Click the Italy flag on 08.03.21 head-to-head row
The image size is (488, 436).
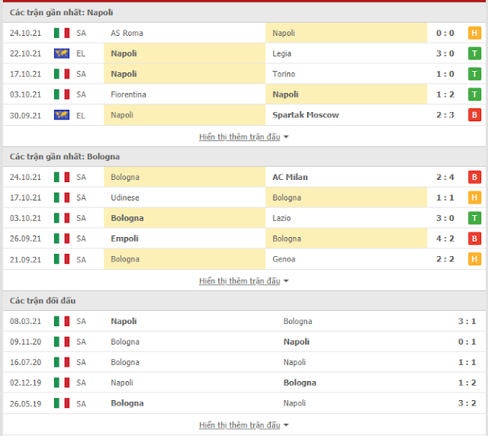tap(62, 321)
